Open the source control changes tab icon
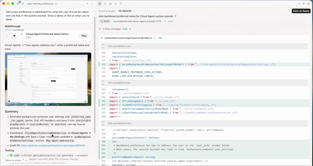The width and height of the screenshot is (313, 166). click(100, 4)
